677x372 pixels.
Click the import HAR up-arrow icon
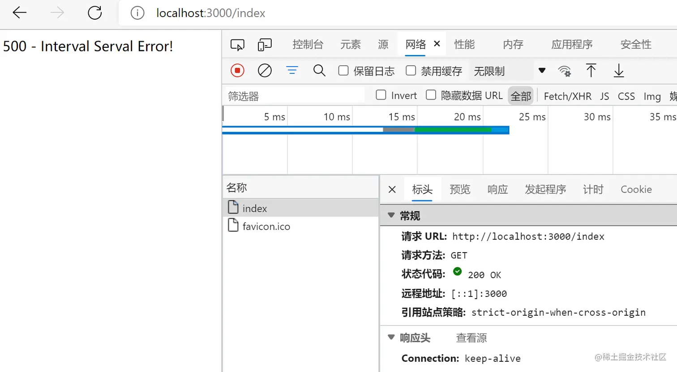(591, 71)
